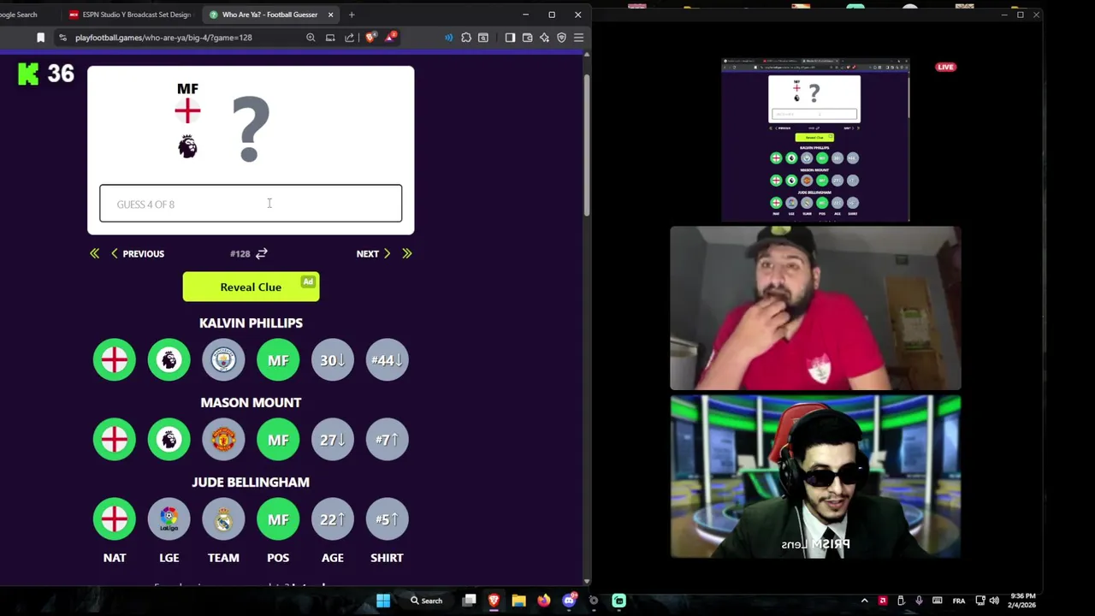This screenshot has height=616, width=1095.
Task: Click the bookmark icon left of address bar
Action: tap(40, 38)
